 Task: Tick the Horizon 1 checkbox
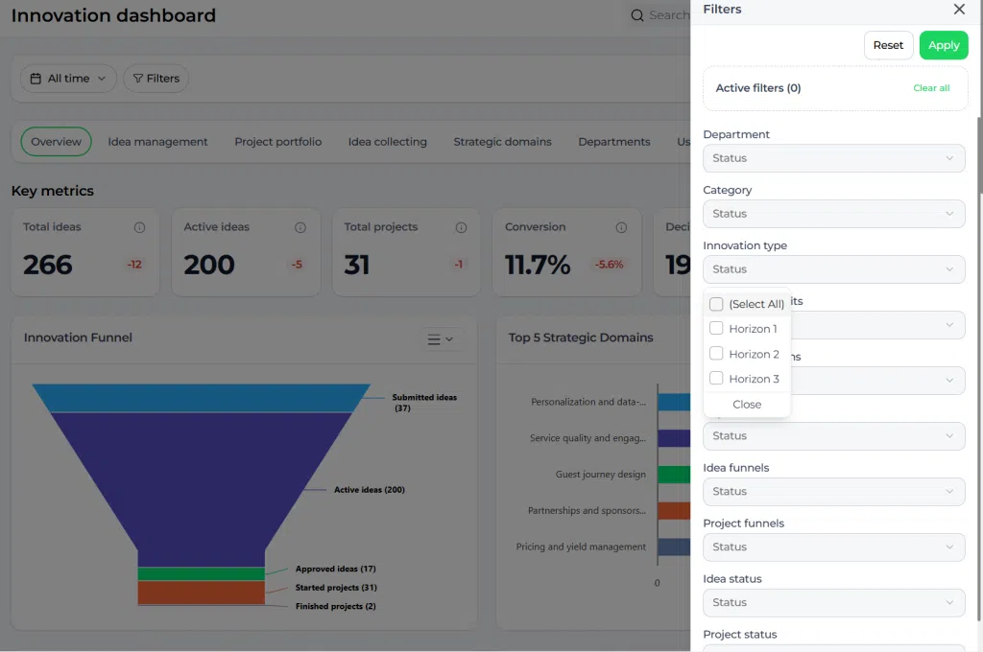(716, 328)
